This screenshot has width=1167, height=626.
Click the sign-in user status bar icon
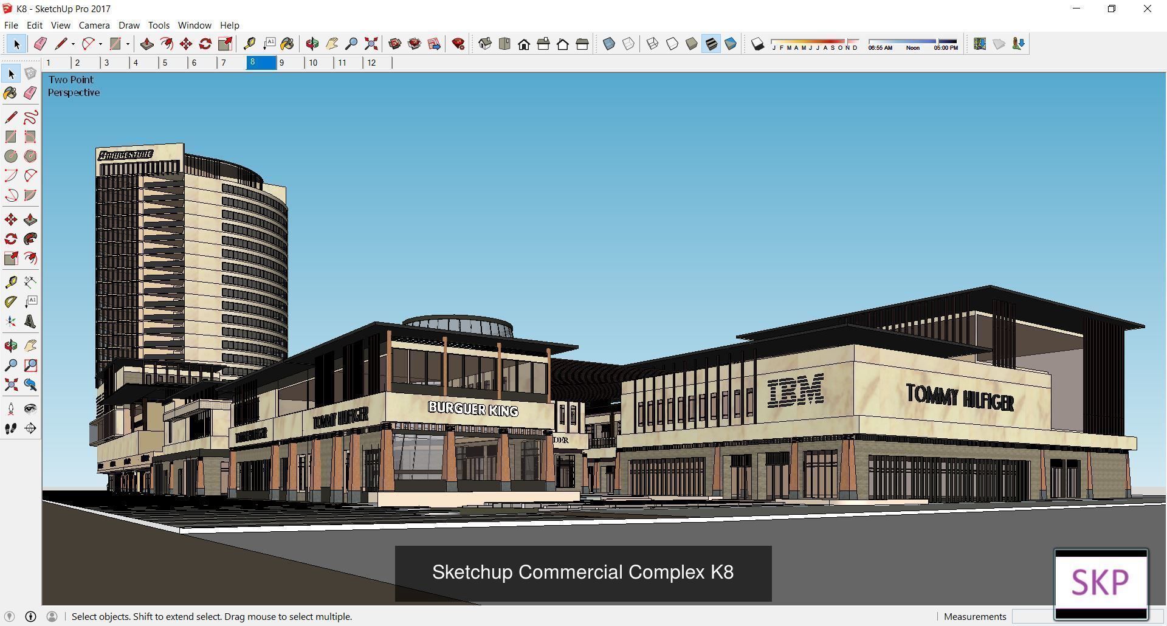tap(52, 616)
